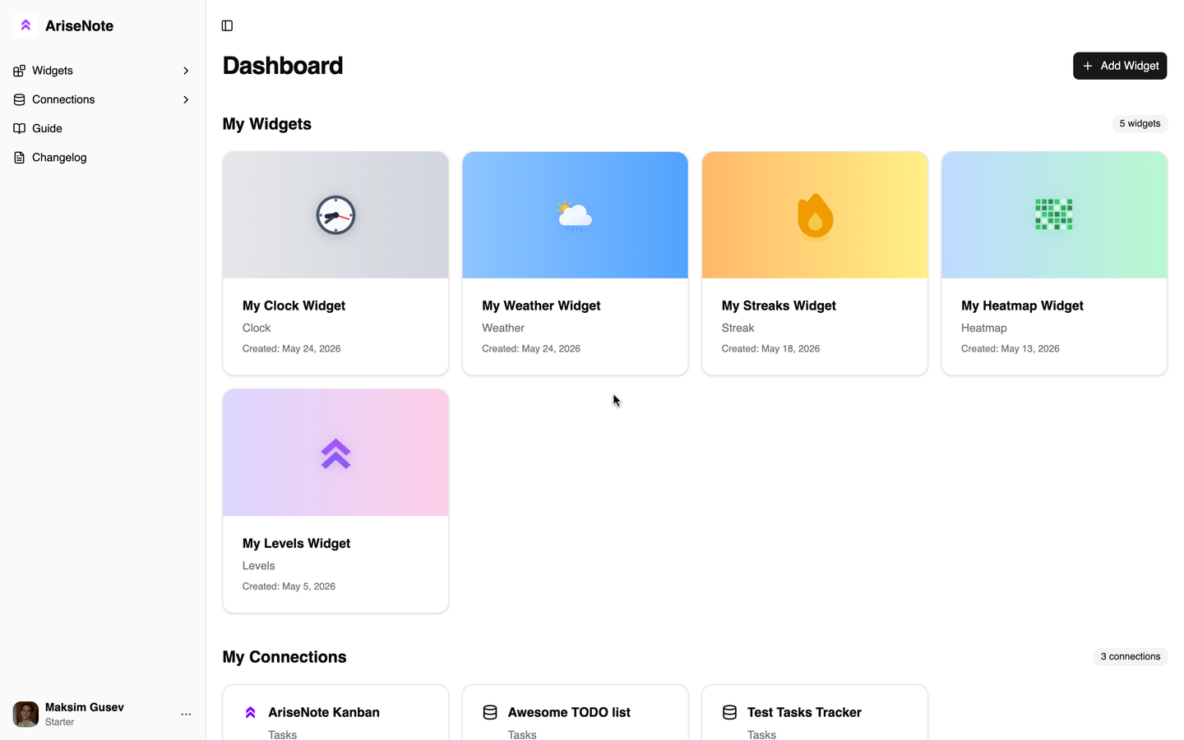Screen dimensions: 1184x740
Task: Click the database icon for Awesome TODO list
Action: coord(490,713)
